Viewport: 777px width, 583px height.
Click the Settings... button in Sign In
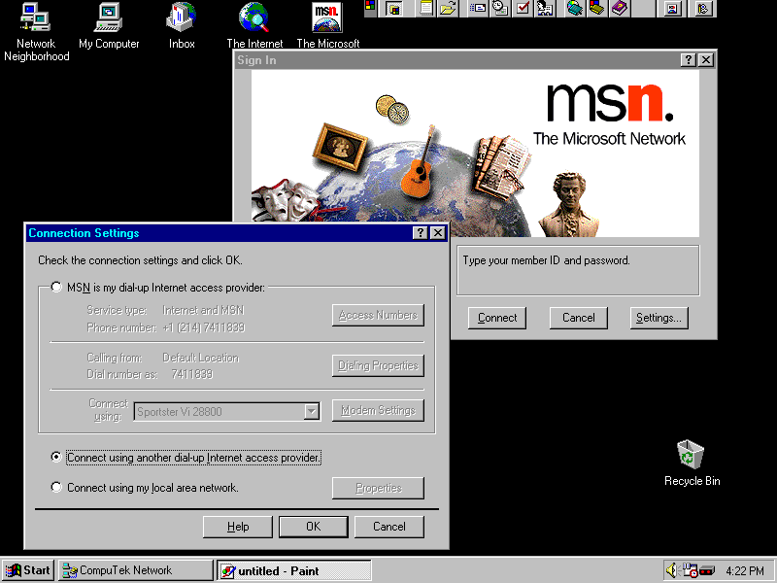point(659,318)
